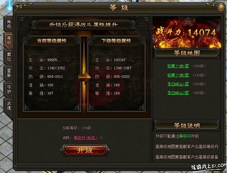Click the 当前等级属性 panel header
Image resolution: width=227 pixels, height=173 pixels.
click(x=52, y=41)
